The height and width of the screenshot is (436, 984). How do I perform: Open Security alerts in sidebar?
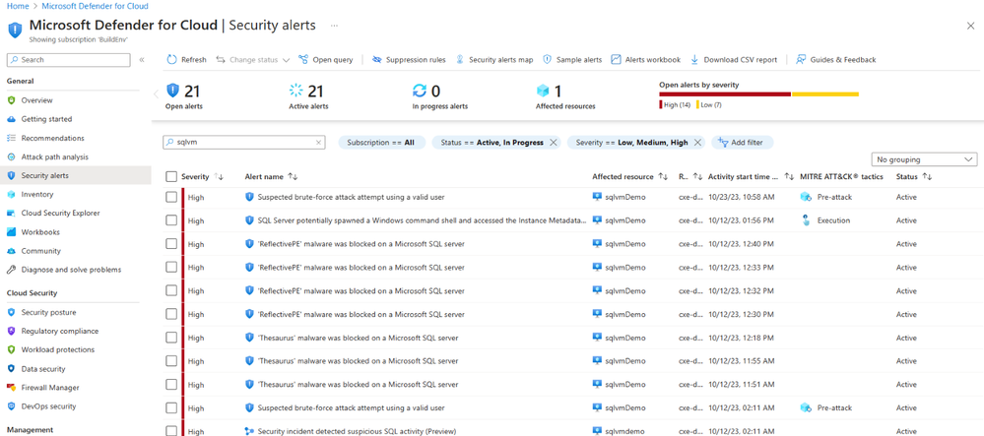[75, 175]
